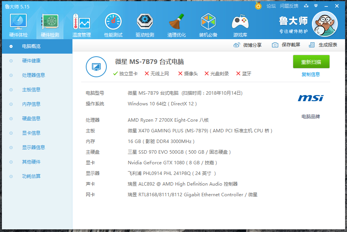347x232 pixels.
Task: Open the title bar dropdown arrow menu
Action: 316,6
